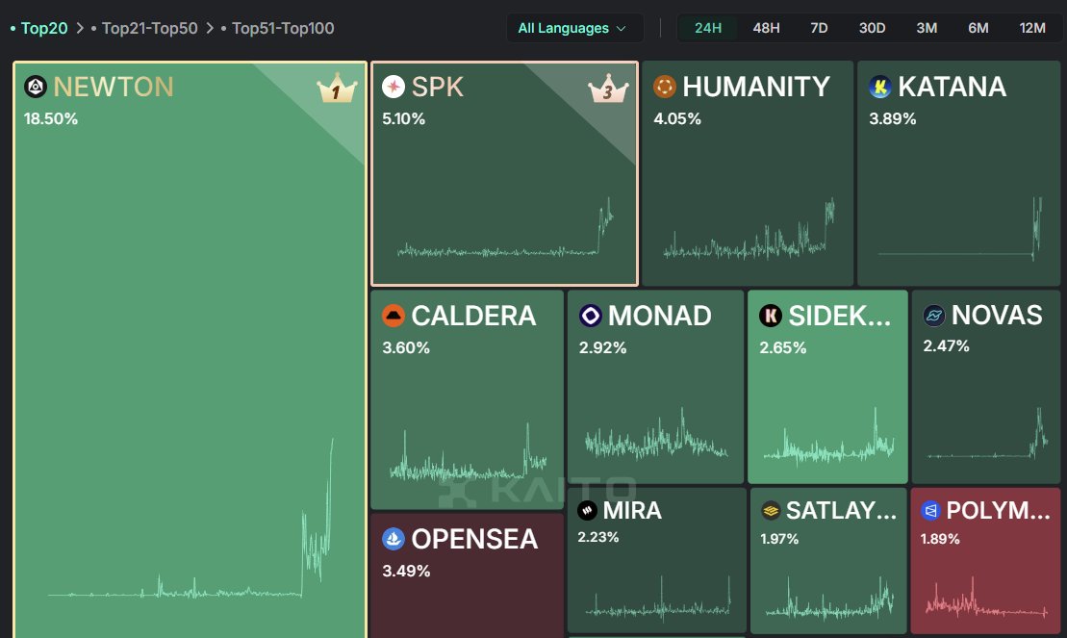The image size is (1067, 638).
Task: Click the NEWTON token logo icon
Action: click(x=36, y=88)
